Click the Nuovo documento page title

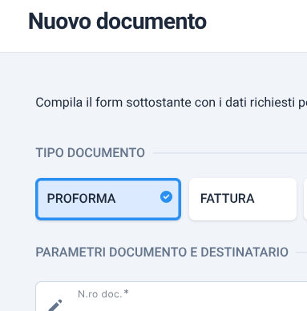117,21
